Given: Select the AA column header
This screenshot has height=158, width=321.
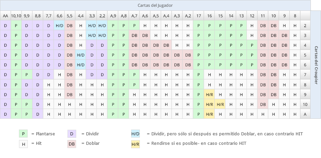Looking at the screenshot, I should [x=5, y=16].
